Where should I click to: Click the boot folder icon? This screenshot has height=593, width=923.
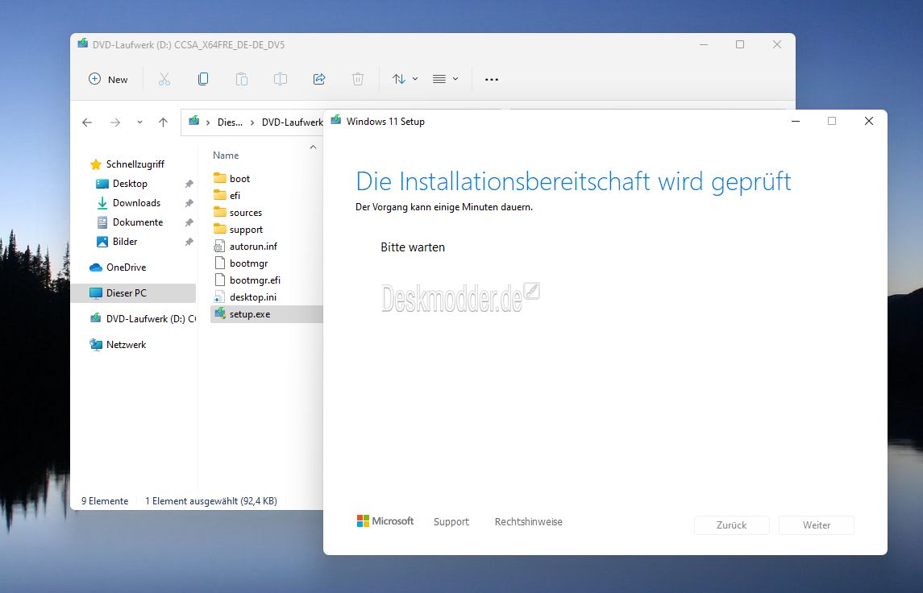click(x=219, y=178)
